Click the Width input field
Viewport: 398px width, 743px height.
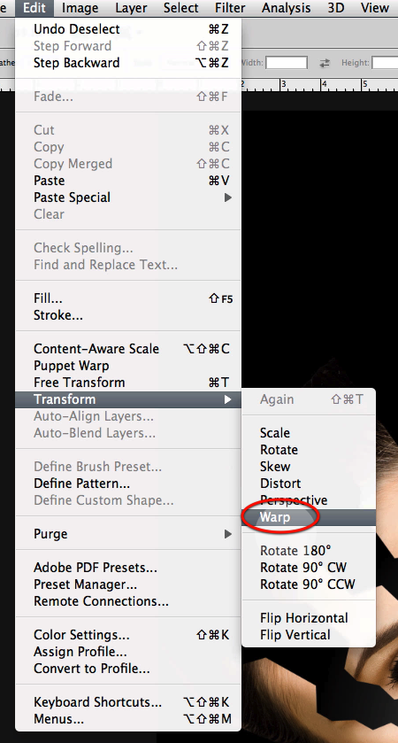pos(287,63)
